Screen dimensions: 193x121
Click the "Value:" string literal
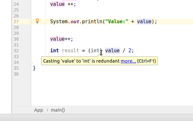coord(117,22)
